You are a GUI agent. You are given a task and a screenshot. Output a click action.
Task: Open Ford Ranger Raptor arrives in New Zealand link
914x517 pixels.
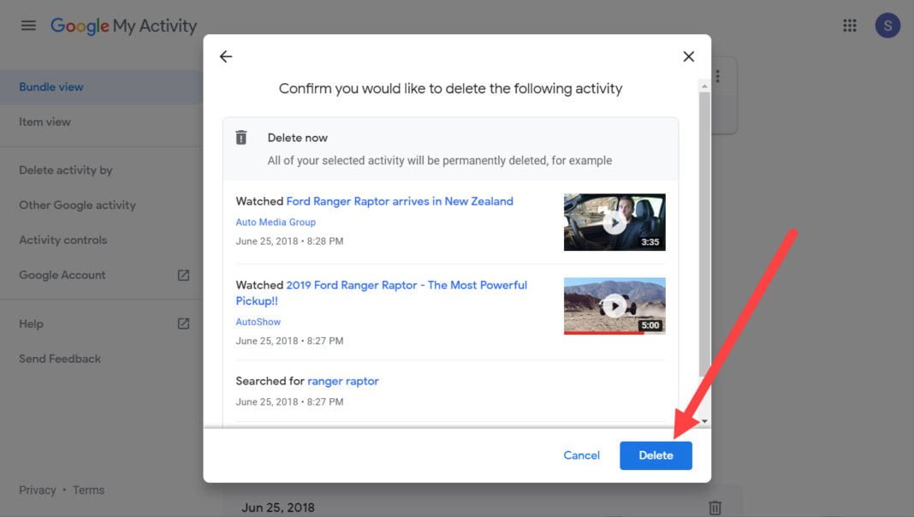pos(400,201)
